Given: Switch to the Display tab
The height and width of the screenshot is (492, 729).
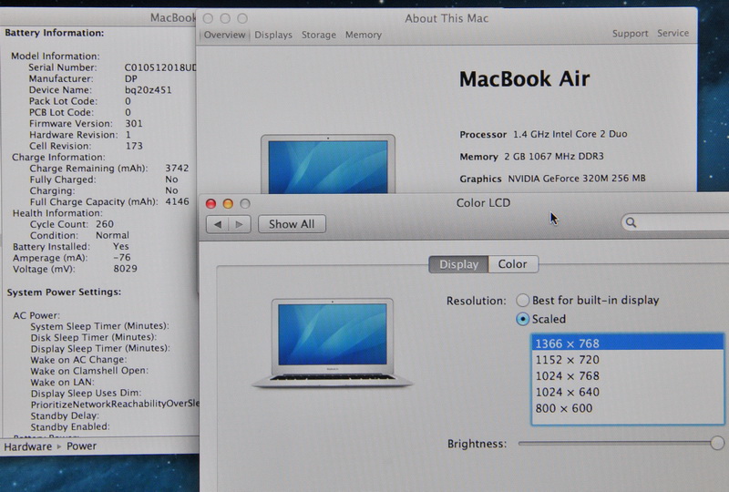Looking at the screenshot, I should (x=458, y=264).
